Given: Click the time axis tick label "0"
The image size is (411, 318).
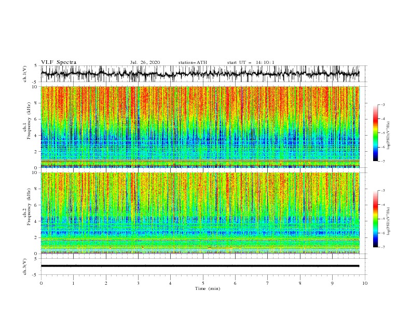Looking at the screenshot, I should (41, 283).
